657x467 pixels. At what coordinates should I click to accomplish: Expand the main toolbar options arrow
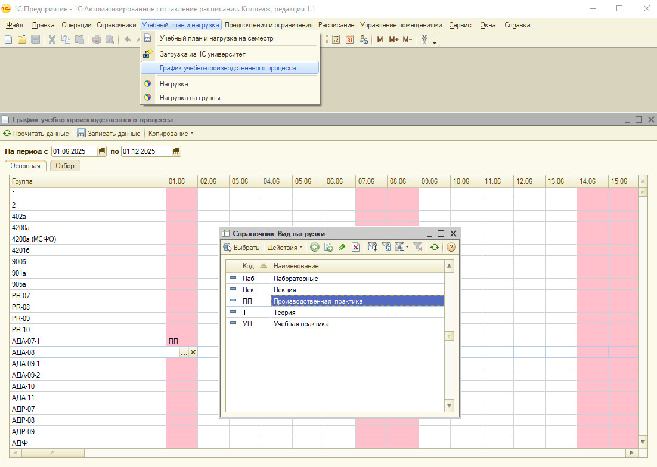click(435, 42)
